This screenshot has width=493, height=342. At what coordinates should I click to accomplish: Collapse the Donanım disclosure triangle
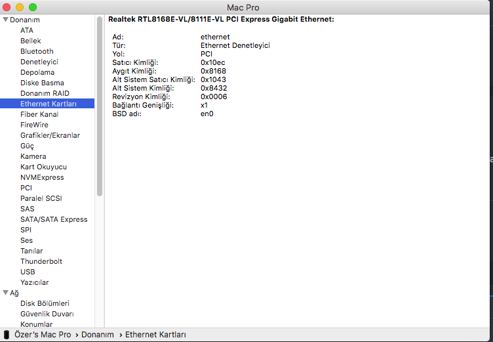tap(5, 20)
